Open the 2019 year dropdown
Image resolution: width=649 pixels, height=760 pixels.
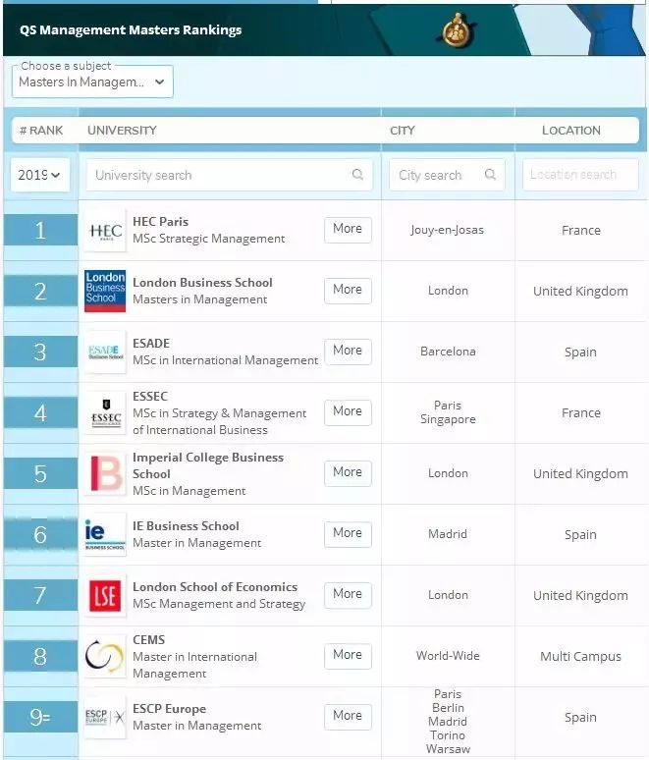(x=40, y=175)
